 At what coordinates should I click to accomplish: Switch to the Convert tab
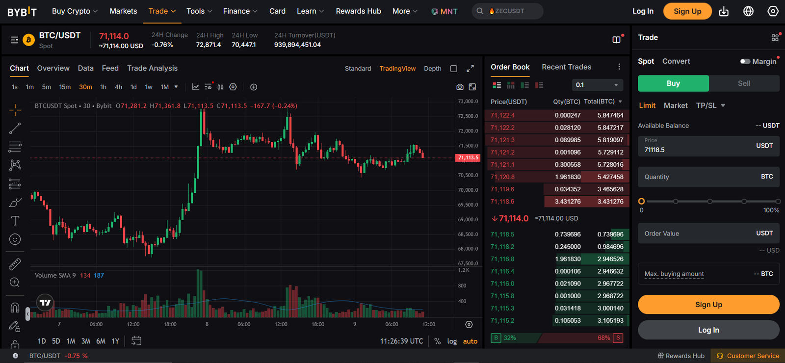tap(676, 61)
